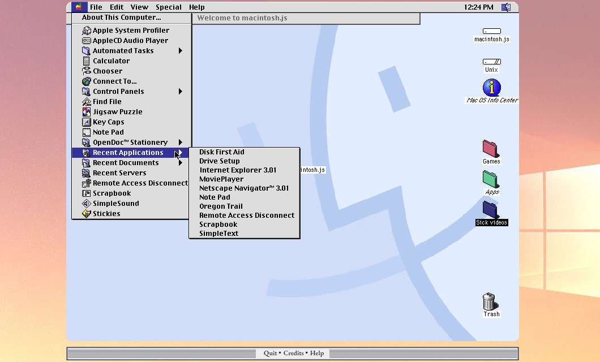Click the Apple System Profiler icon
The image size is (600, 362).
pyautogui.click(x=87, y=30)
